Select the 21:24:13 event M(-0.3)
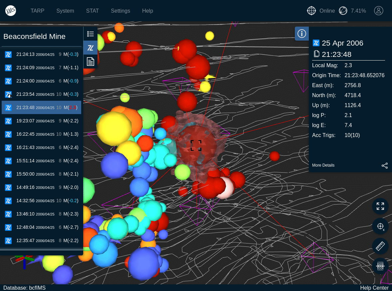Screen dimensions: 392x291 coord(42,54)
